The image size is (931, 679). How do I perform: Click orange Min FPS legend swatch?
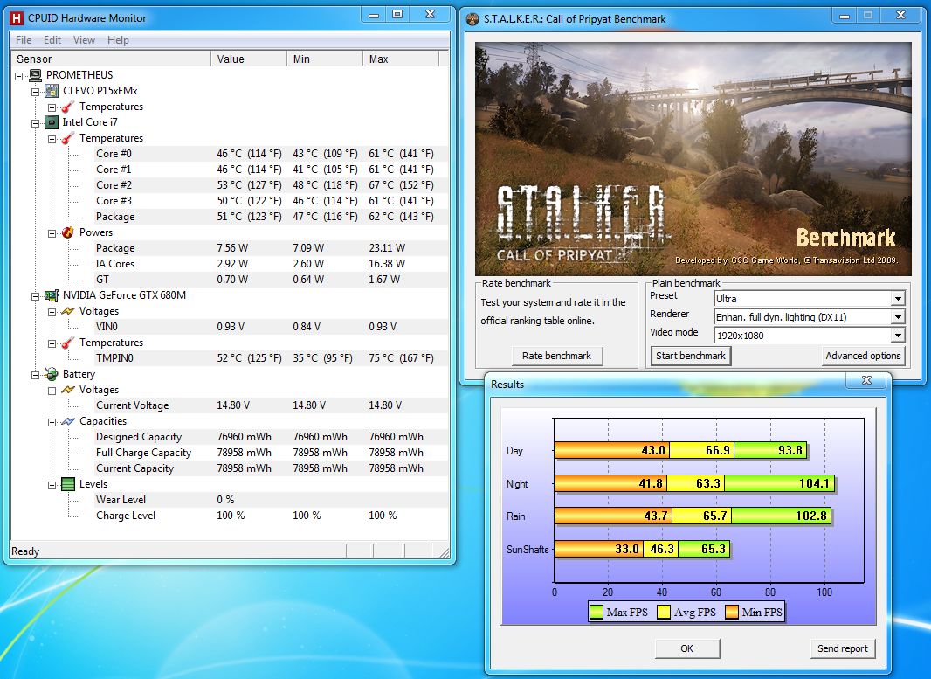732,612
